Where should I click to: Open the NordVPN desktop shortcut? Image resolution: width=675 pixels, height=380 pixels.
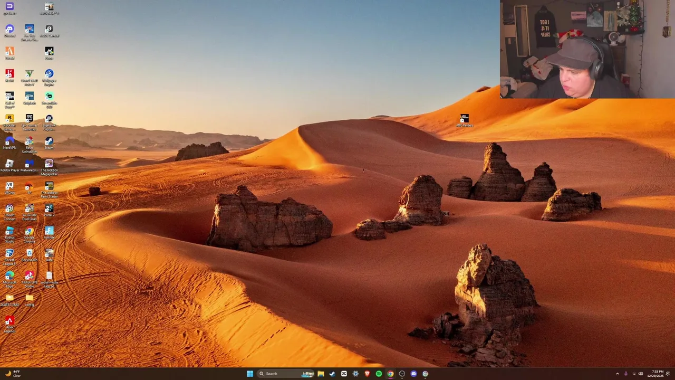coord(9,144)
